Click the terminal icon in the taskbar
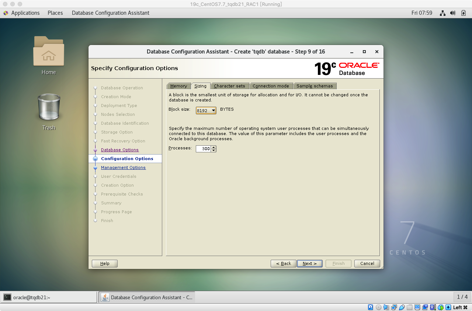 [7, 297]
